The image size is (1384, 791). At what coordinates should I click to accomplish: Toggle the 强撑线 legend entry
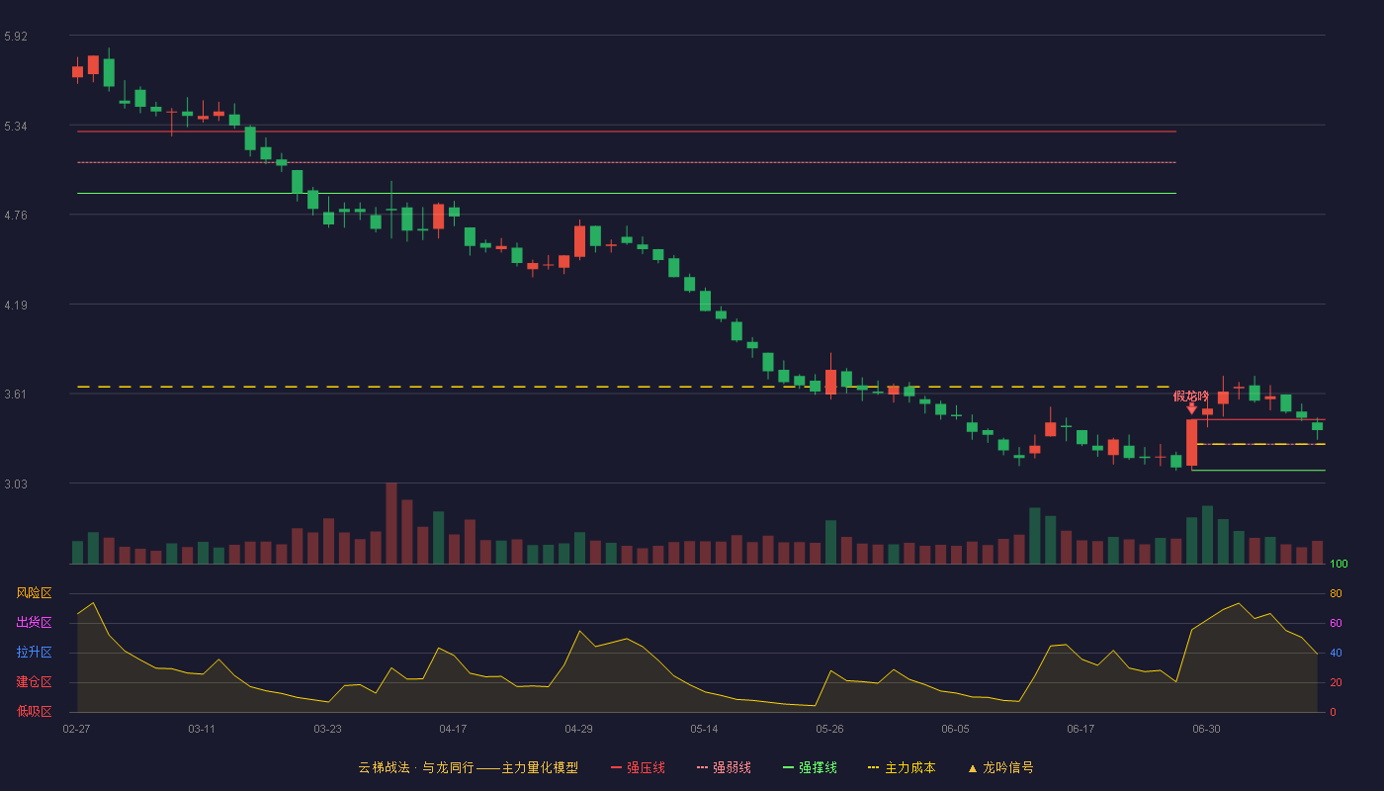coord(810,767)
